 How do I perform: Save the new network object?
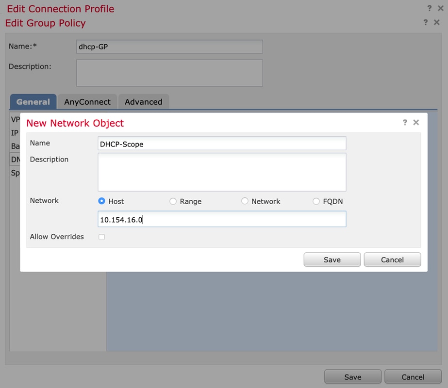(x=332, y=259)
